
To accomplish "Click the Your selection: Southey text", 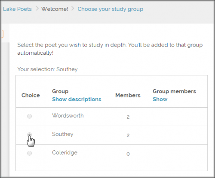I will tap(47, 69).
